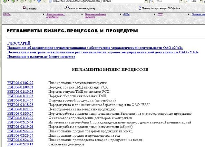Go to «Регламенты бизнес-процессов» navigation item
The height and width of the screenshot is (147, 205).
[95, 16]
